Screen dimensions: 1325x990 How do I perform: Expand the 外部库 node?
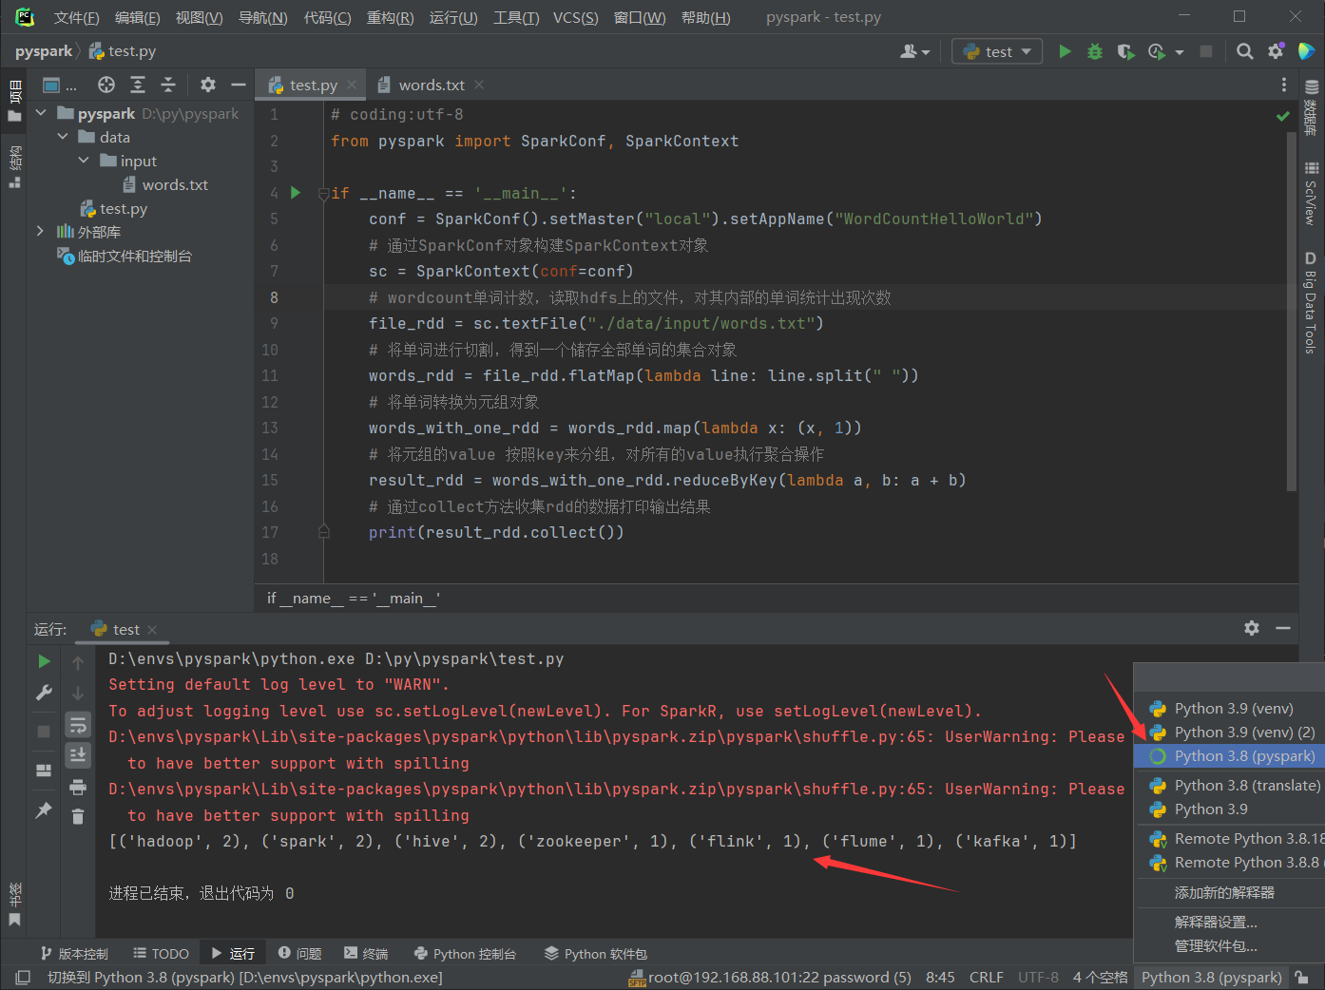(x=41, y=232)
